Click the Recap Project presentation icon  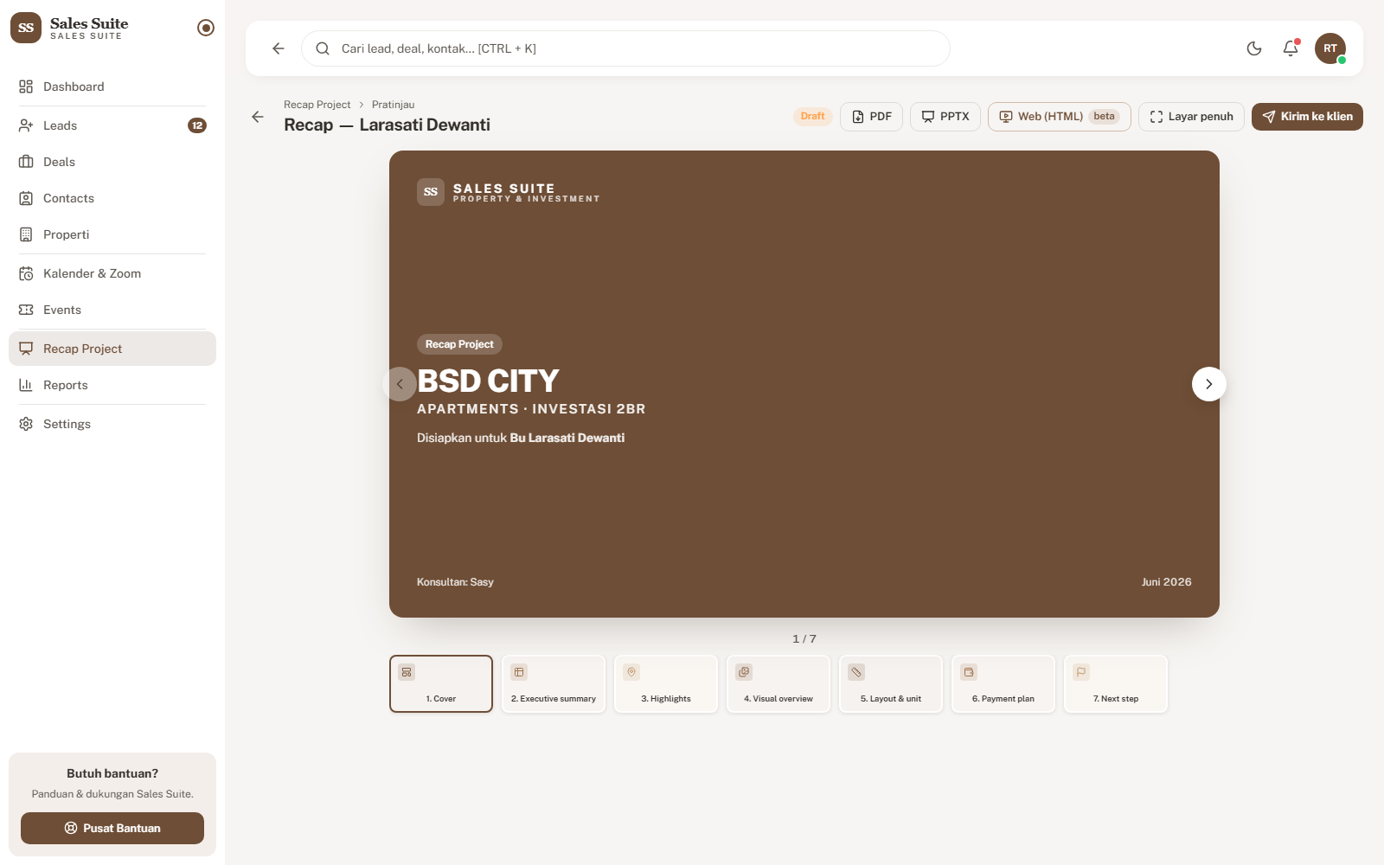click(26, 349)
